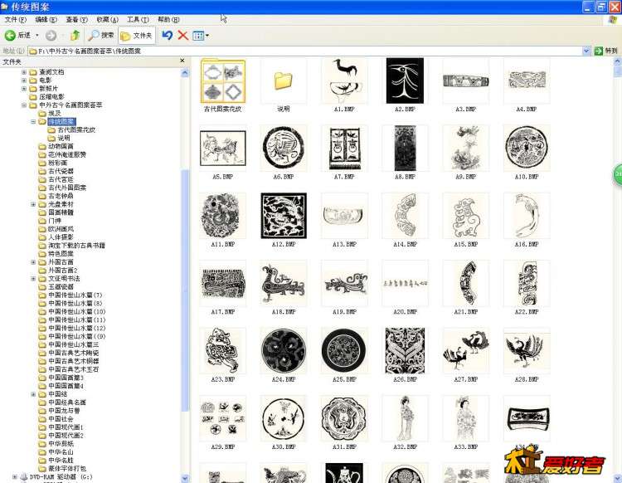The height and width of the screenshot is (483, 622).
Task: Select the A26.BMP leaf pattern thumbnail
Action: coord(405,351)
